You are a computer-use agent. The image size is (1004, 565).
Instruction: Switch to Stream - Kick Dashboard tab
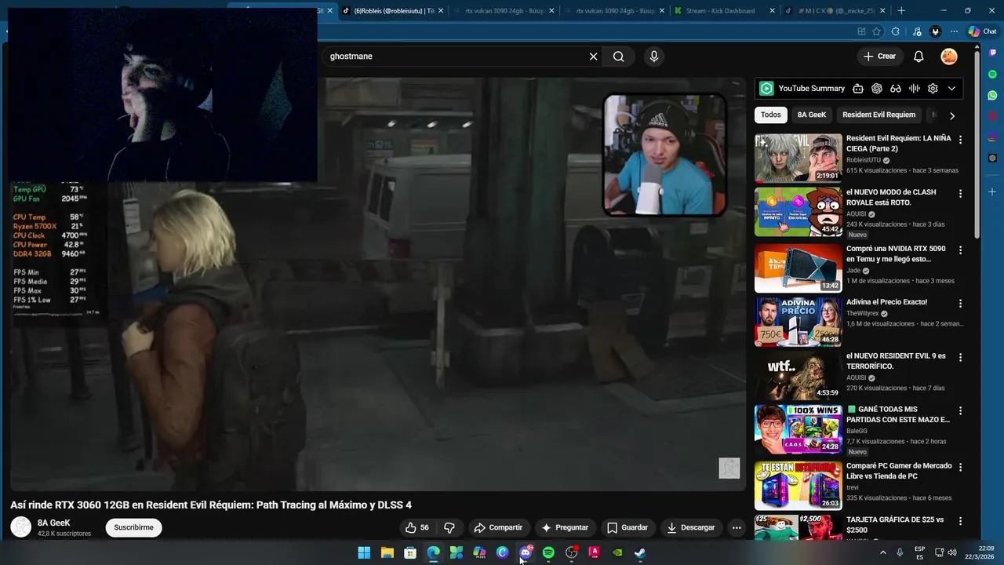(720, 11)
